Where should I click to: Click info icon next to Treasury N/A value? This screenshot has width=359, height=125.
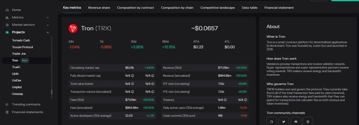click(x=225, y=100)
